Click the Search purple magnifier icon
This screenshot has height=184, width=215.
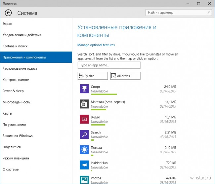pyautogui.click(x=84, y=134)
